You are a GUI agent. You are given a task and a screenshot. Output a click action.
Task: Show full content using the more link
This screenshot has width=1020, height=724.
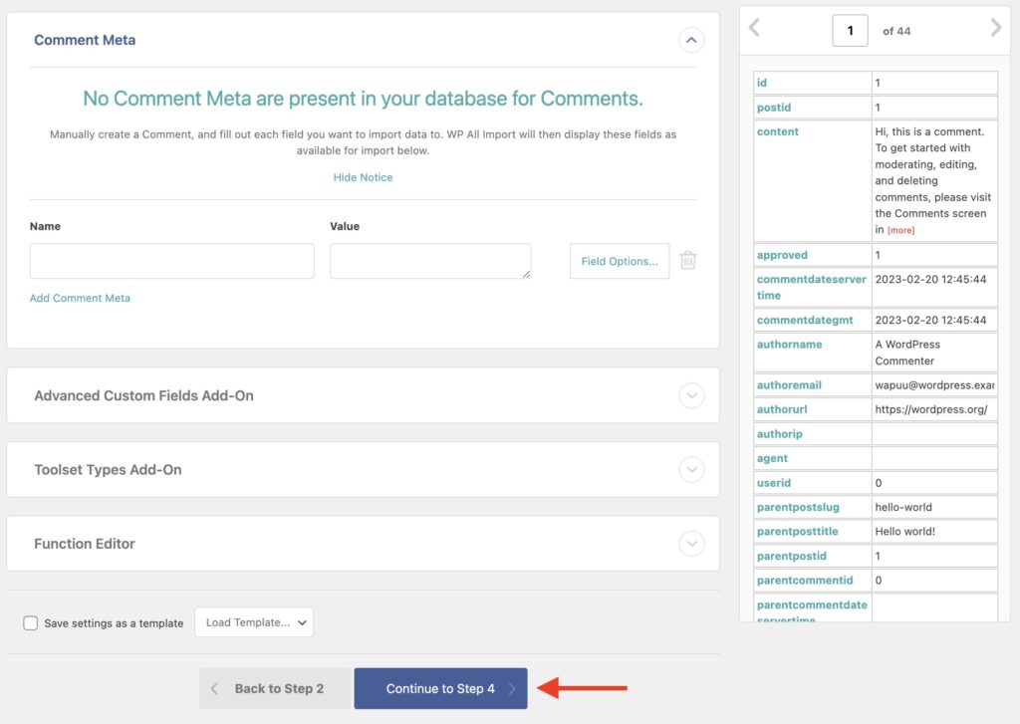900,229
